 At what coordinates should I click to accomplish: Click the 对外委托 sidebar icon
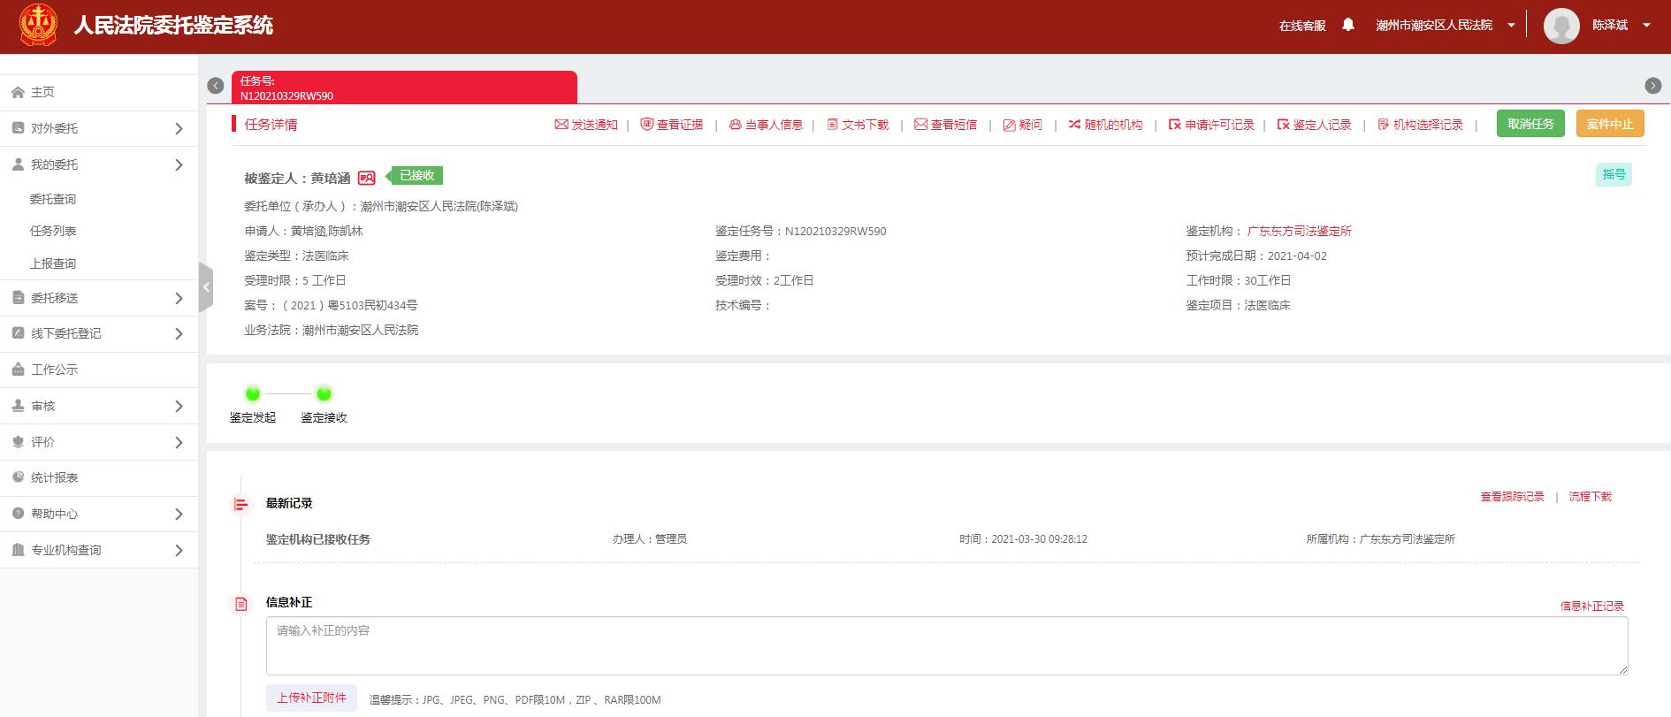[x=18, y=128]
